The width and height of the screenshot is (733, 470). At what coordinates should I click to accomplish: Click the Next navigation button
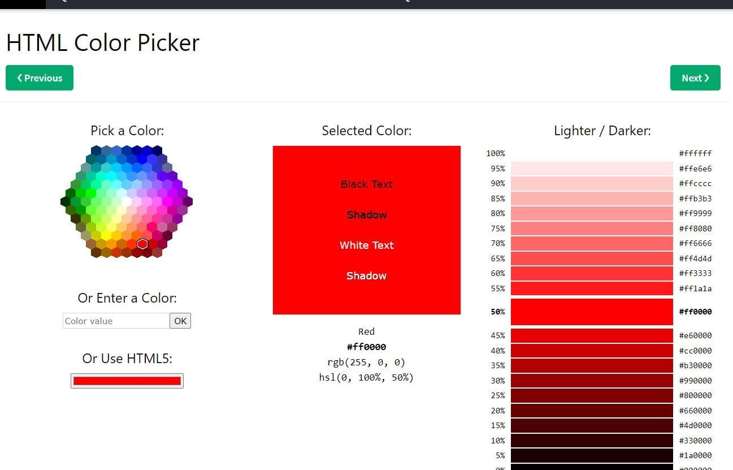[x=695, y=78]
